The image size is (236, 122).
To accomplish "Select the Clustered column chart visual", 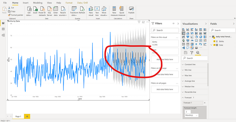I will tap(197, 30).
